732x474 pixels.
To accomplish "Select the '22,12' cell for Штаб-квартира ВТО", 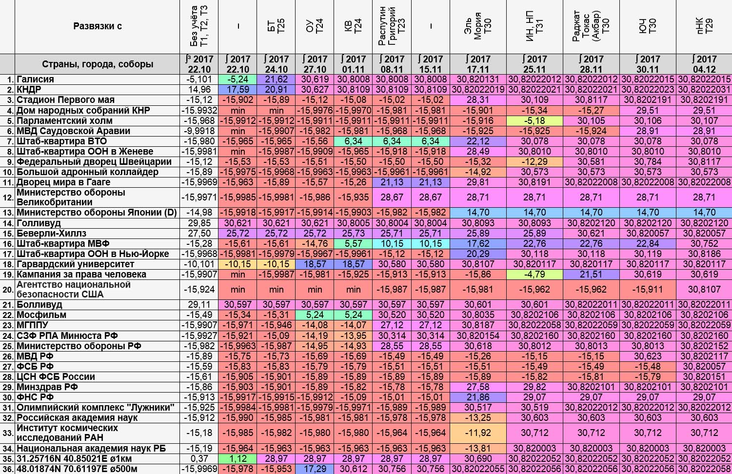I will tap(478, 141).
